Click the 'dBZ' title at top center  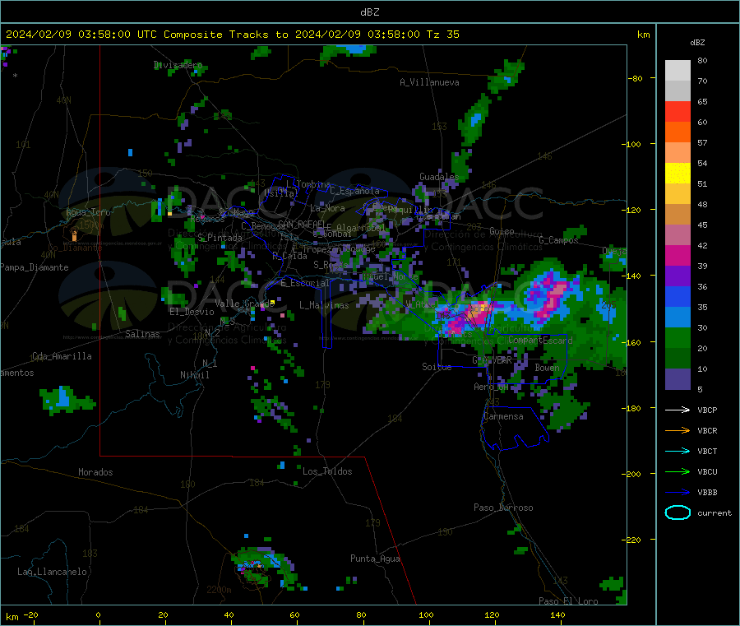[x=369, y=12]
